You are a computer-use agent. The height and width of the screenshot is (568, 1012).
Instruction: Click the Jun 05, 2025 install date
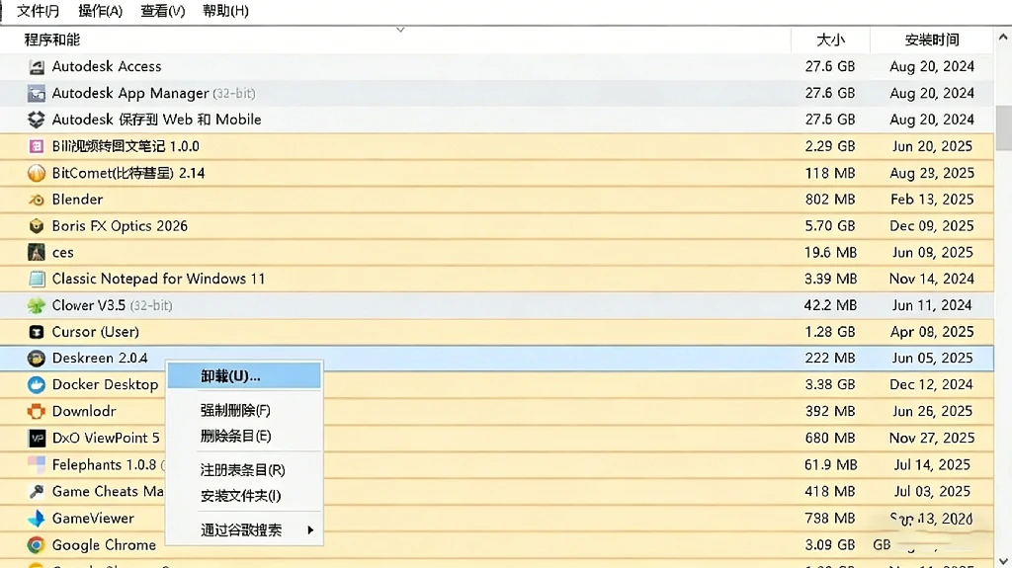point(932,359)
